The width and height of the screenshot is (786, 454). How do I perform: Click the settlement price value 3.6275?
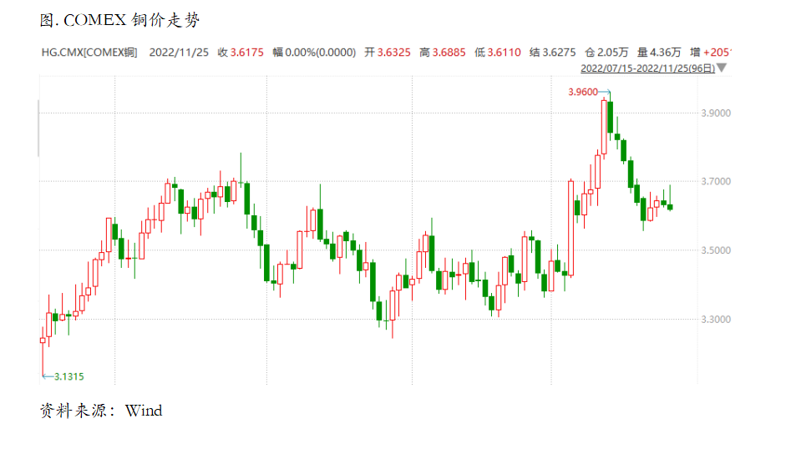pos(559,52)
